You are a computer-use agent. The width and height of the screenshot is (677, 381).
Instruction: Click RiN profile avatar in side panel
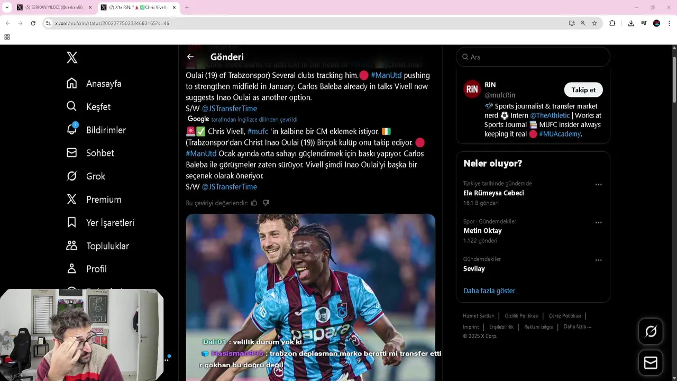pos(472,89)
